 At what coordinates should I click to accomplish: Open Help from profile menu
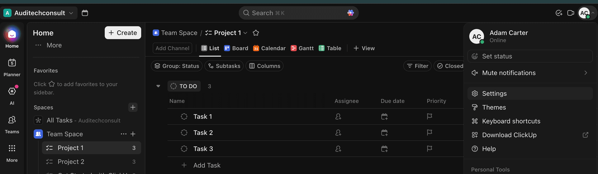click(530, 149)
